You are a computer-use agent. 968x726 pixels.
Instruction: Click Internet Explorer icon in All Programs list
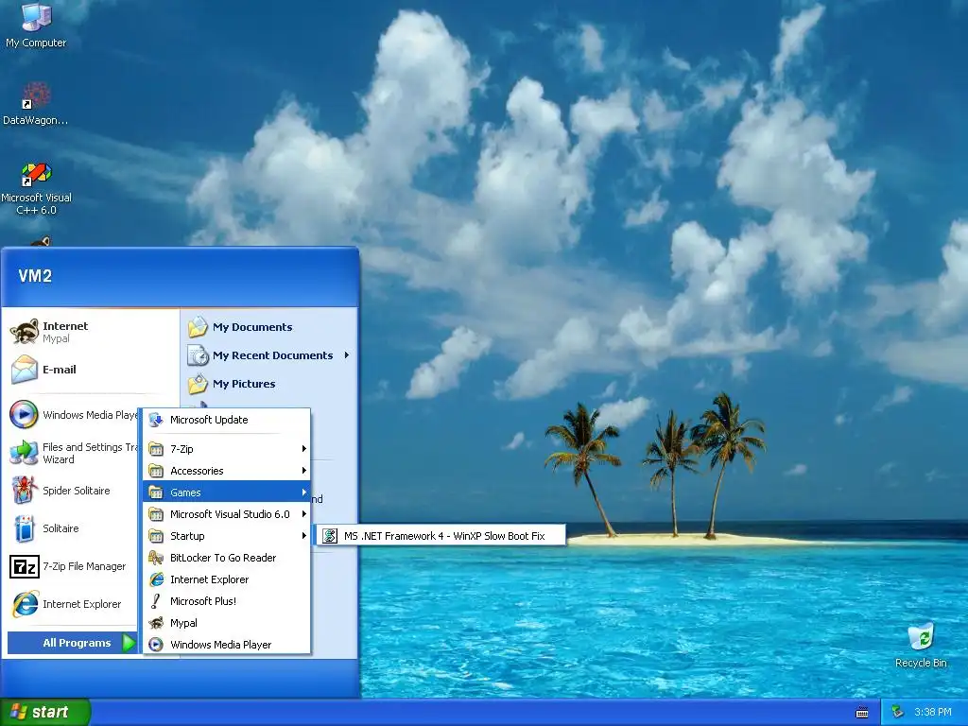[156, 579]
